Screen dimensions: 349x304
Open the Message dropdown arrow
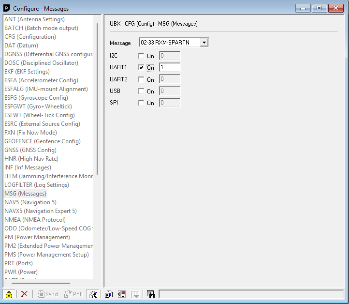204,43
